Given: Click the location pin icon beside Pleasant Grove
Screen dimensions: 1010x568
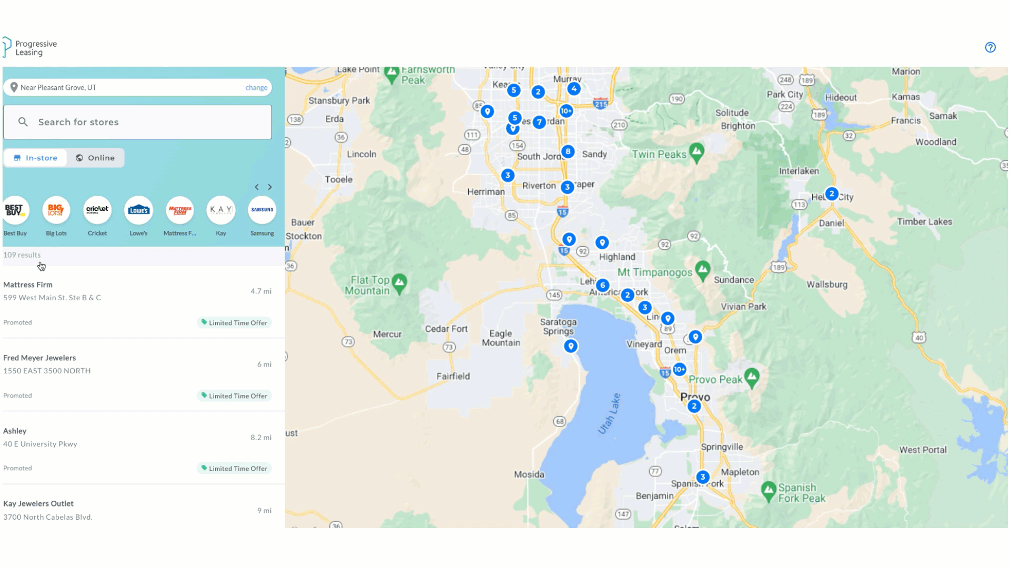Looking at the screenshot, I should point(14,88).
